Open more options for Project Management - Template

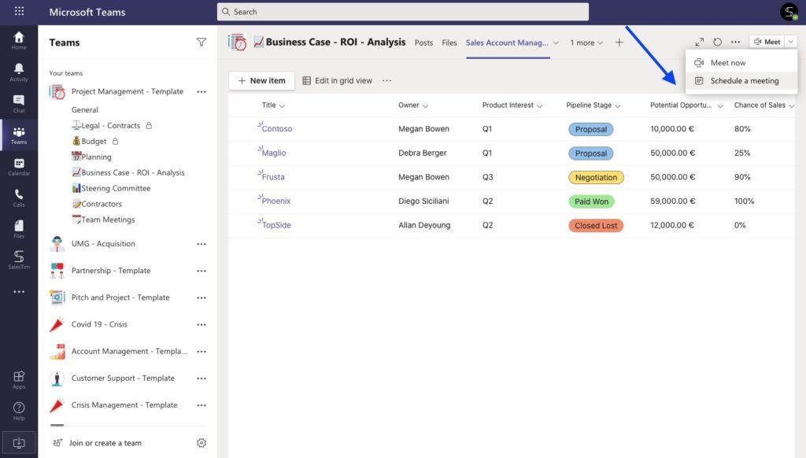(201, 91)
